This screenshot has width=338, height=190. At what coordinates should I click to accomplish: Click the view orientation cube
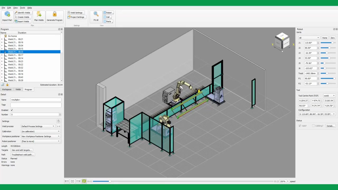pos(282,41)
